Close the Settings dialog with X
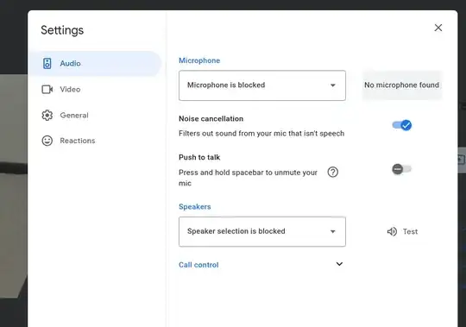This screenshot has width=466, height=327. 438,28
